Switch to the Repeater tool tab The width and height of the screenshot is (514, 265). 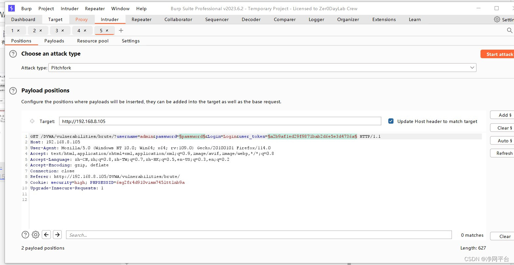click(142, 19)
